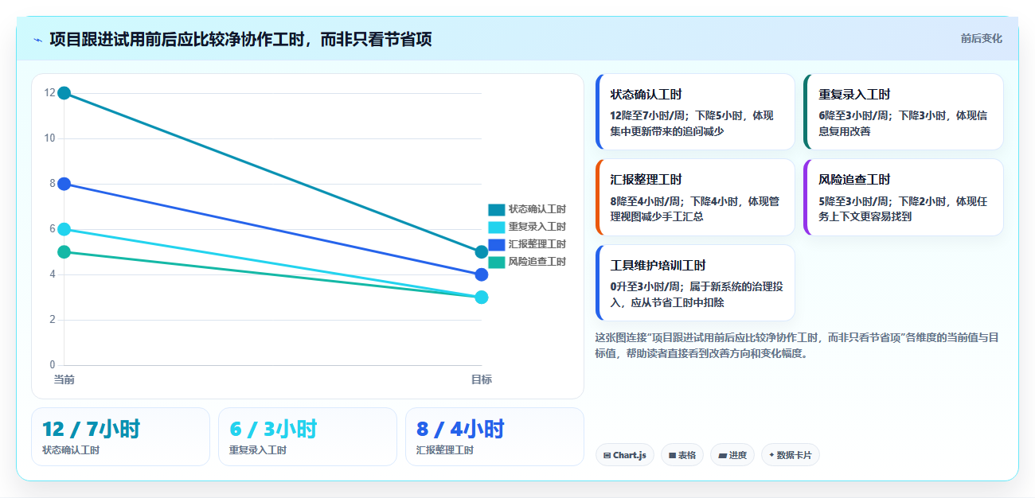
Task: Click the bar icon in the 进度 tag
Action: pos(722,456)
